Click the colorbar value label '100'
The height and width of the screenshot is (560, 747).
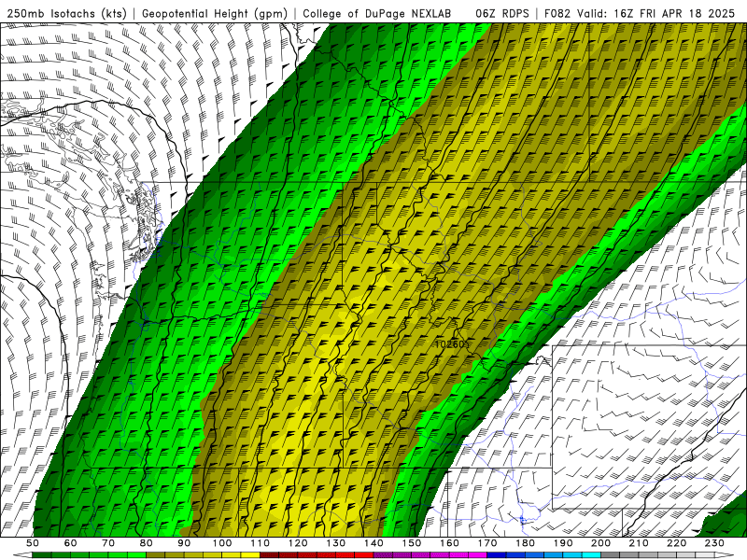click(222, 543)
